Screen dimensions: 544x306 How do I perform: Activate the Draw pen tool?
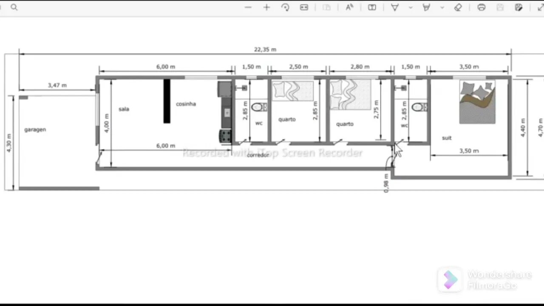[x=395, y=7]
